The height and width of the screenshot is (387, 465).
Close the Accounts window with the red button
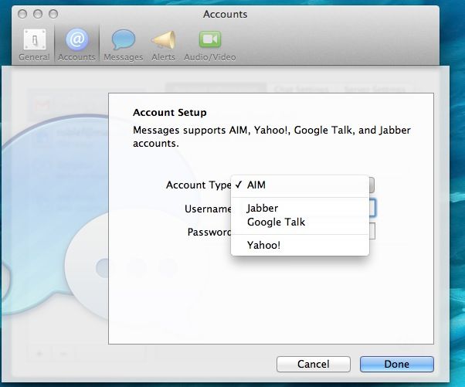[22, 14]
